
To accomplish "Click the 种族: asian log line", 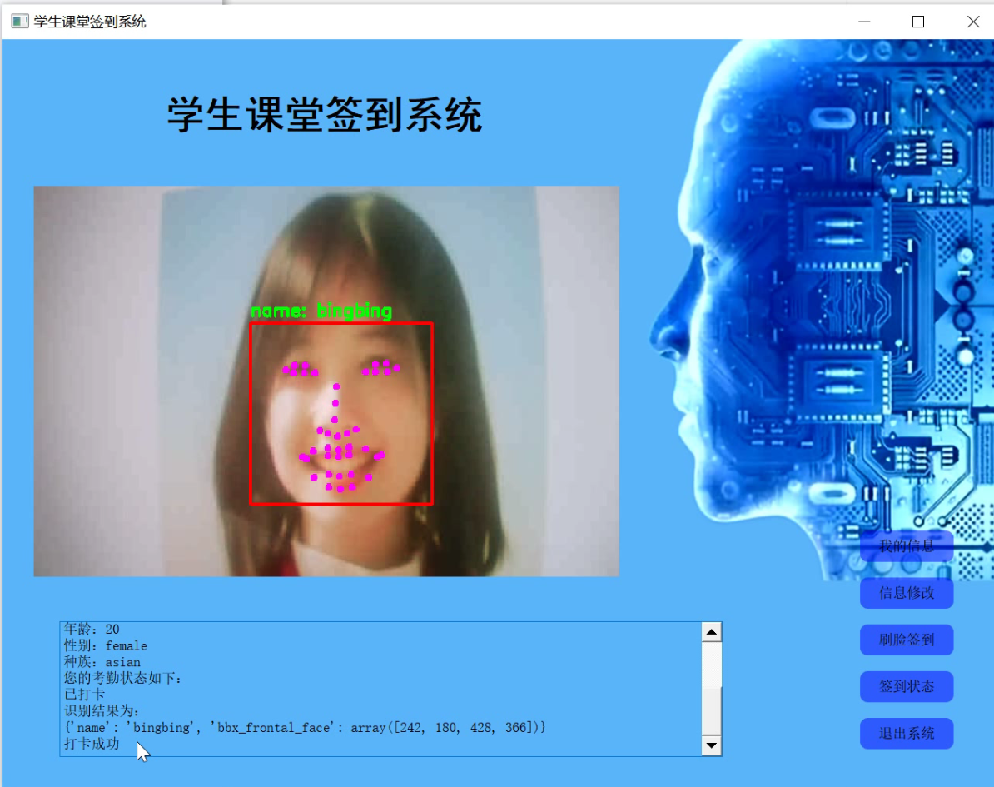I will point(102,662).
